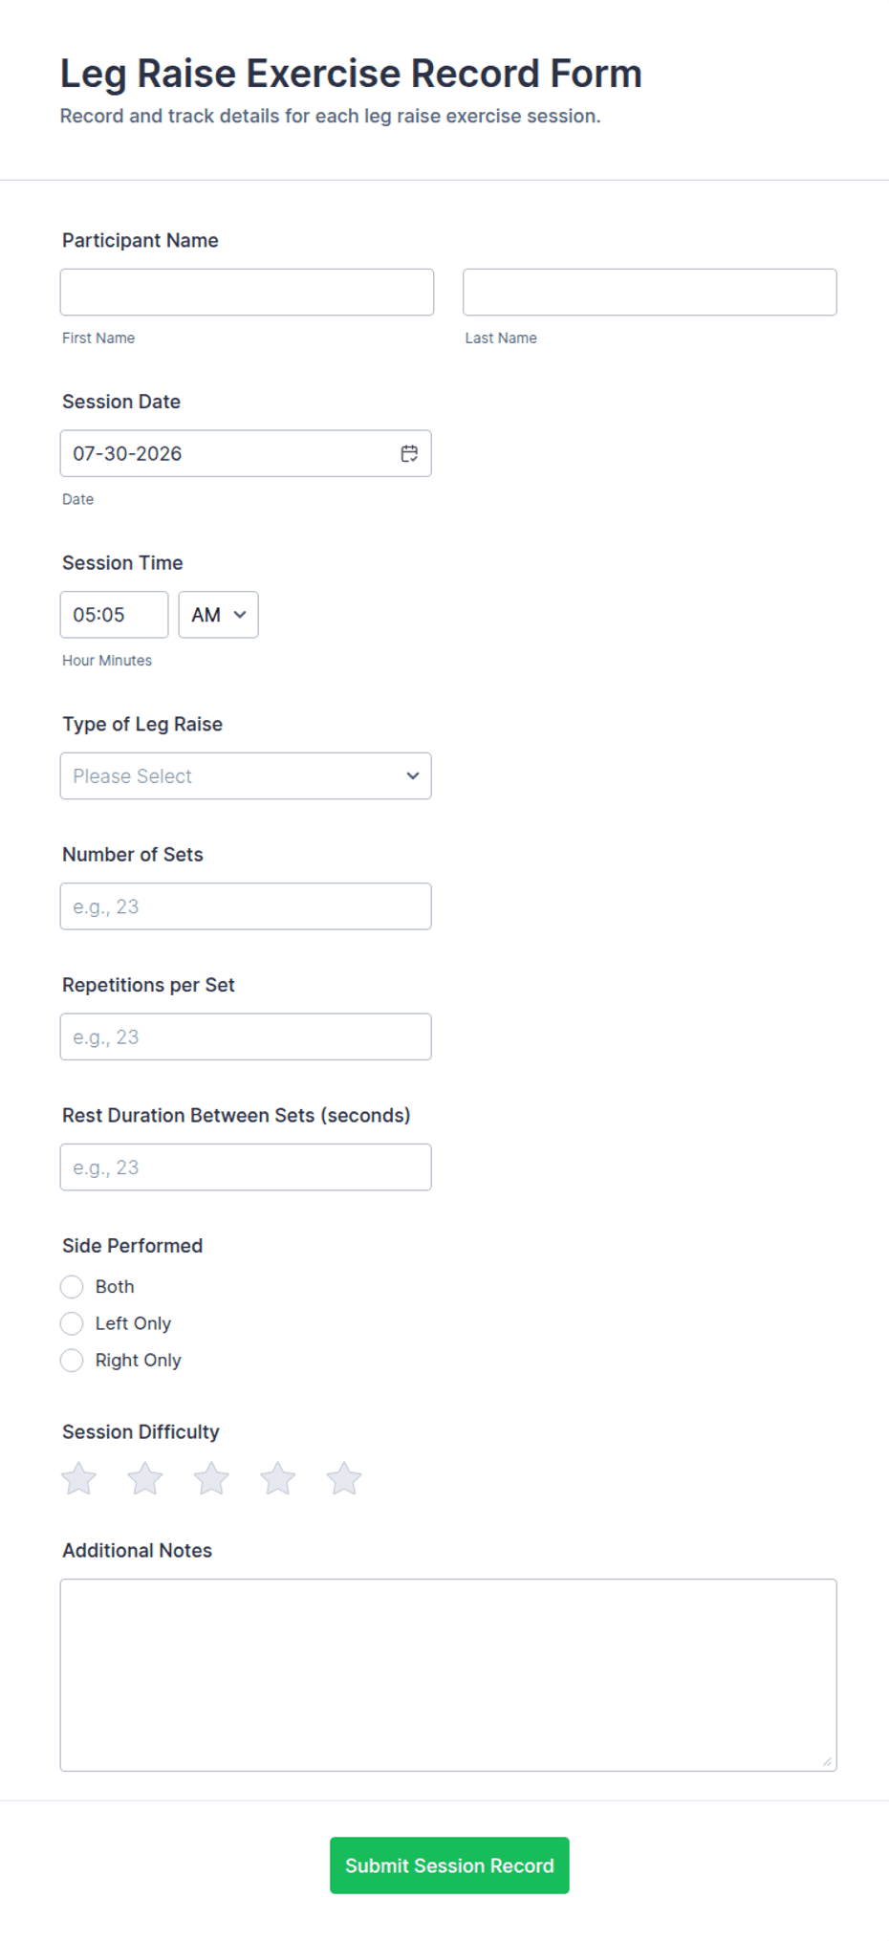Focus the Repetitions per Set field

pos(246,1037)
